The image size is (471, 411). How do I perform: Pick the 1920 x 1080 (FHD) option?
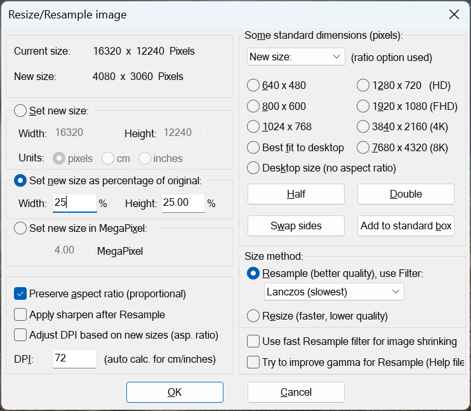click(363, 106)
